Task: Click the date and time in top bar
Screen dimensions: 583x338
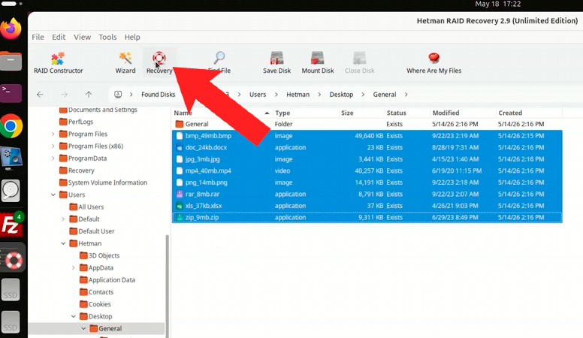Action: pos(498,4)
